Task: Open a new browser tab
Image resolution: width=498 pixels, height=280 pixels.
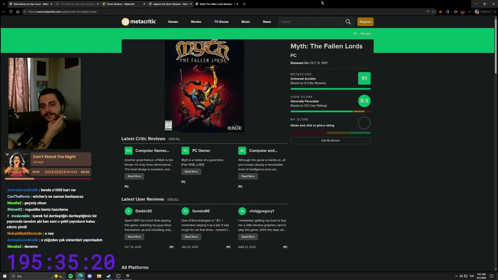Action: [x=244, y=4]
